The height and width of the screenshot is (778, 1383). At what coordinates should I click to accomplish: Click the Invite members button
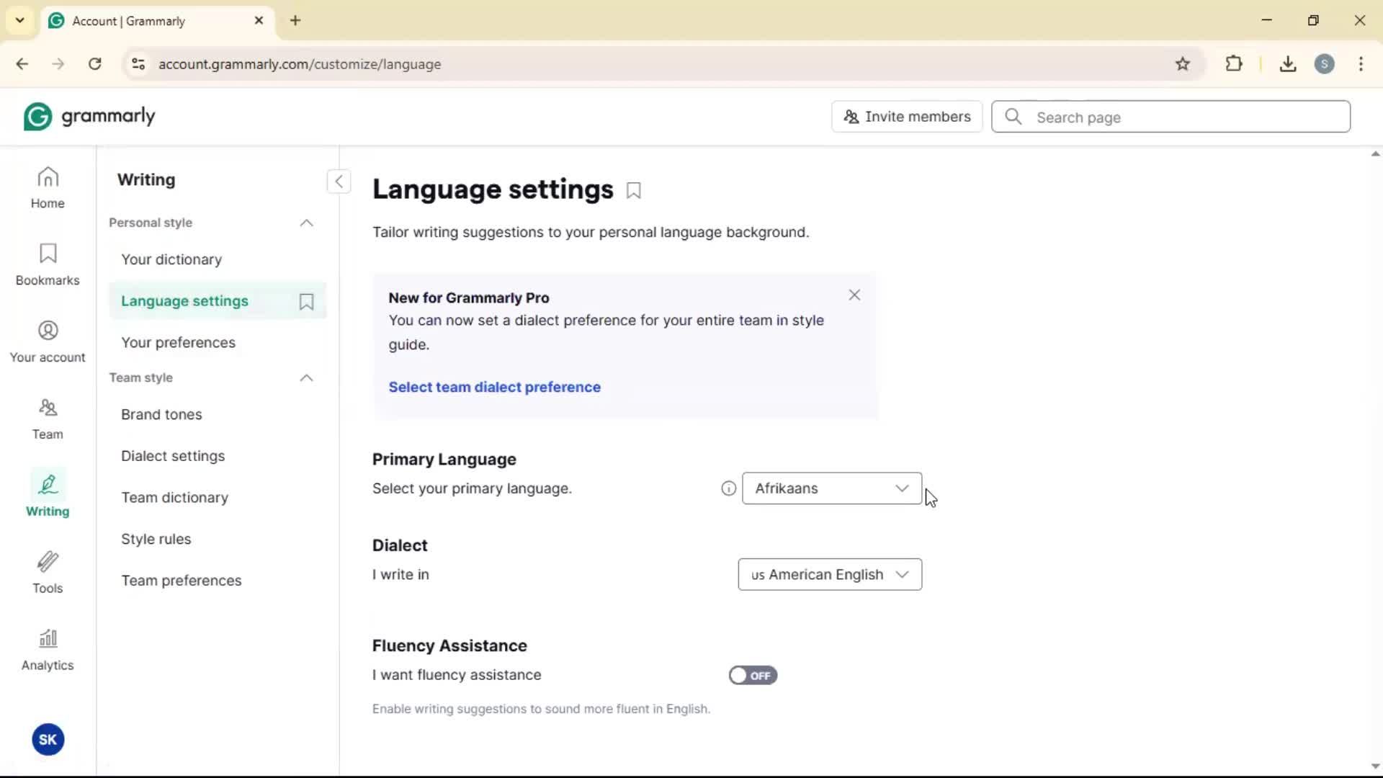(x=907, y=117)
